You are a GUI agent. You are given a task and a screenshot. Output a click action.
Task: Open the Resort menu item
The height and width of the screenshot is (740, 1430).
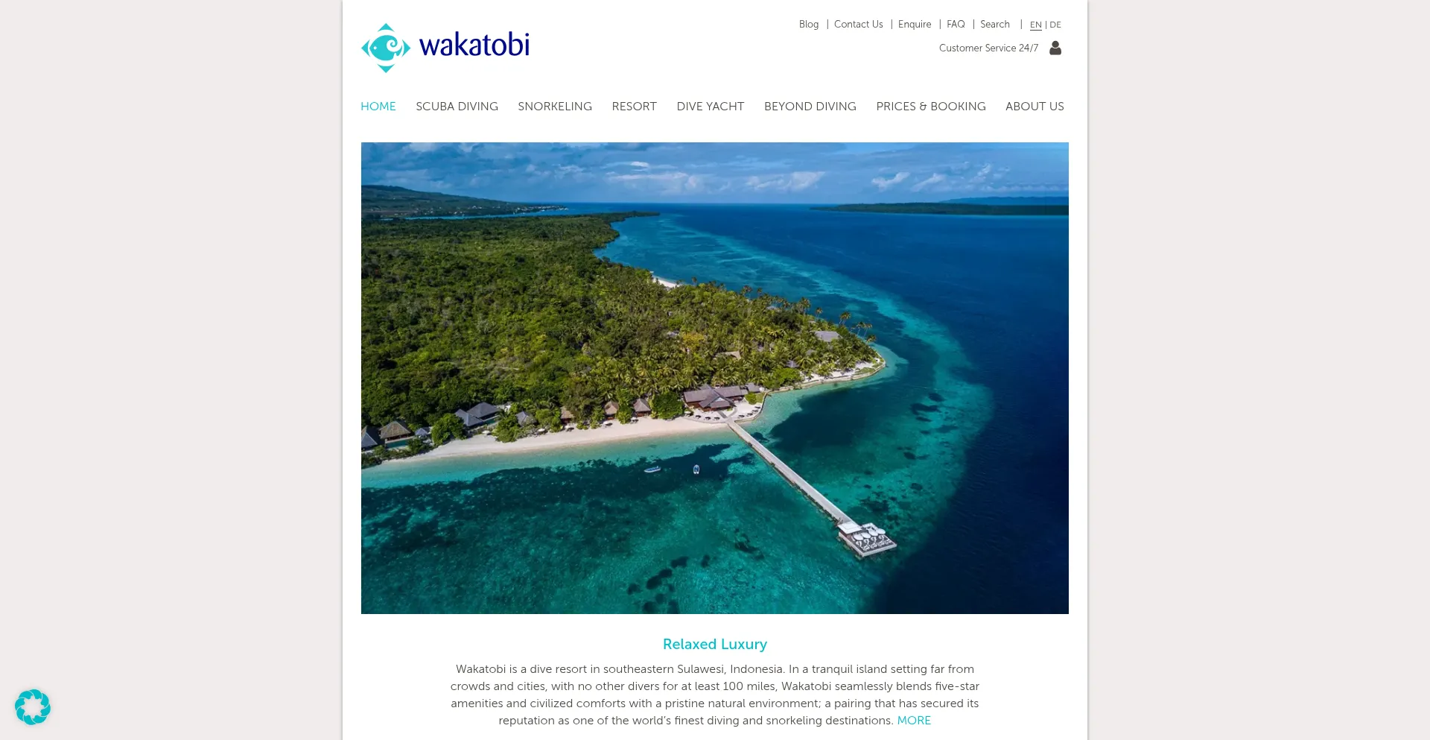pos(635,107)
